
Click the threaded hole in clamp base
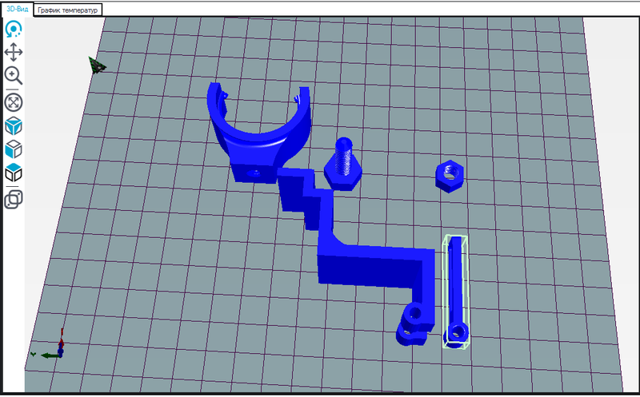254,172
